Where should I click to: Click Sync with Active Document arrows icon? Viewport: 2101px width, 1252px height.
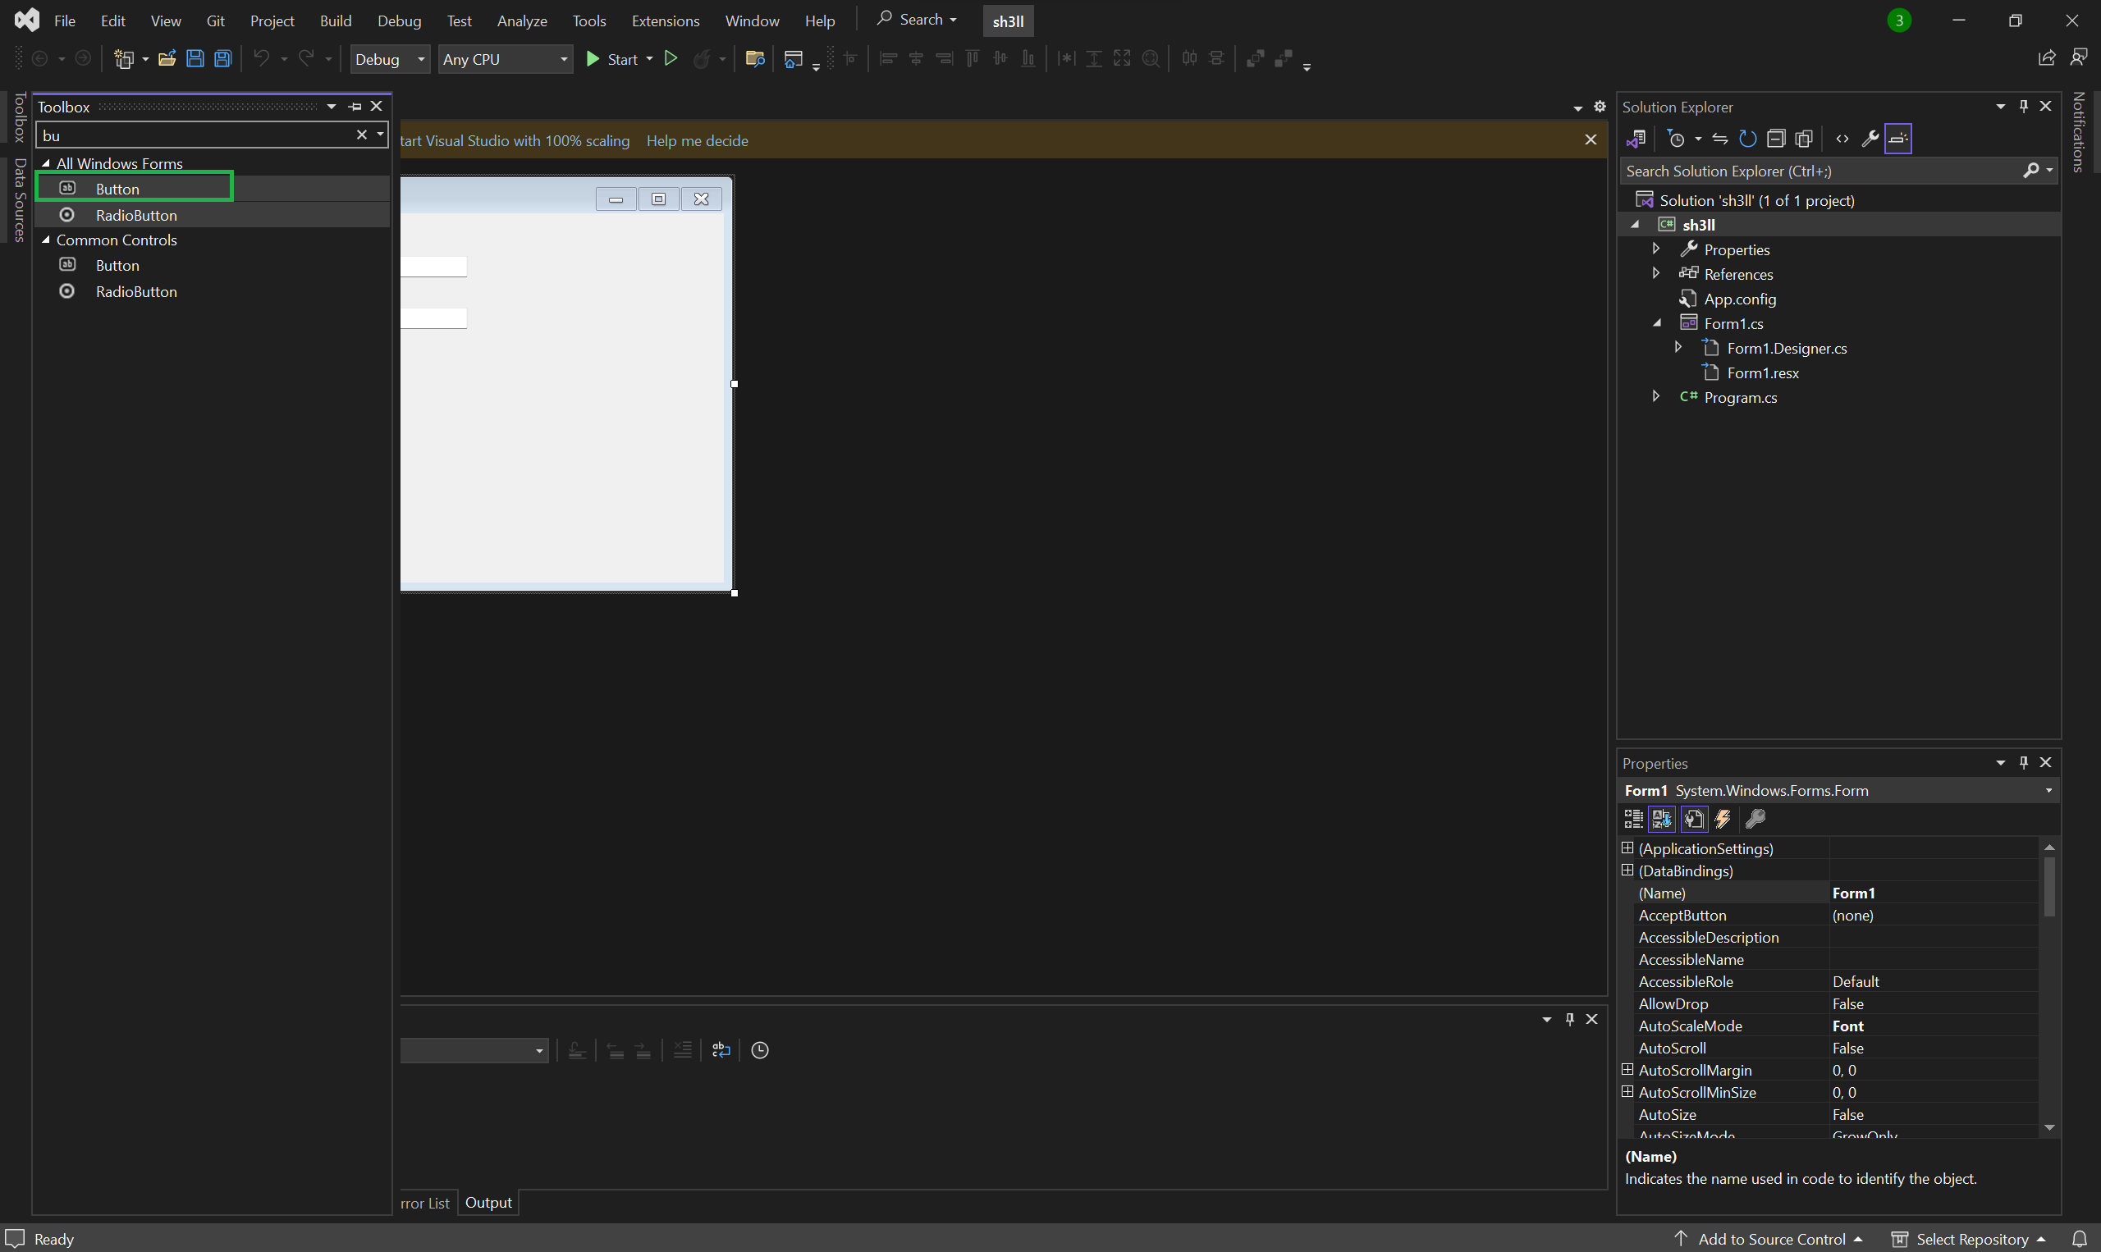(x=1719, y=139)
